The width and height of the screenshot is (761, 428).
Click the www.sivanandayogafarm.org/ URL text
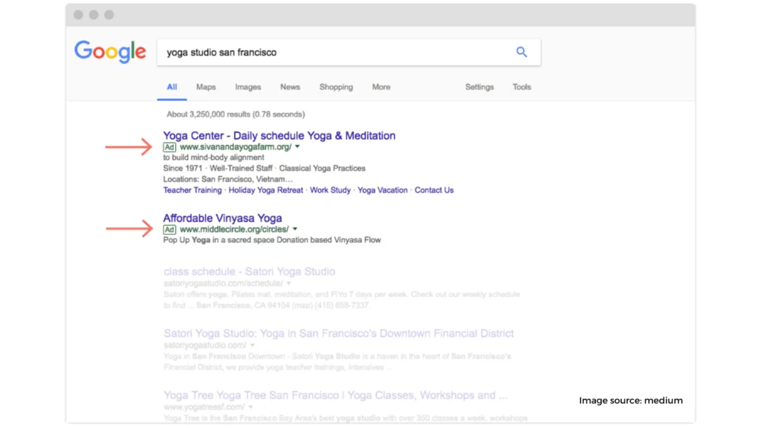(236, 146)
